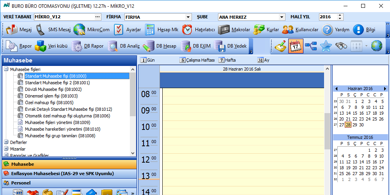Expand the Defterler tree node

click(6, 142)
